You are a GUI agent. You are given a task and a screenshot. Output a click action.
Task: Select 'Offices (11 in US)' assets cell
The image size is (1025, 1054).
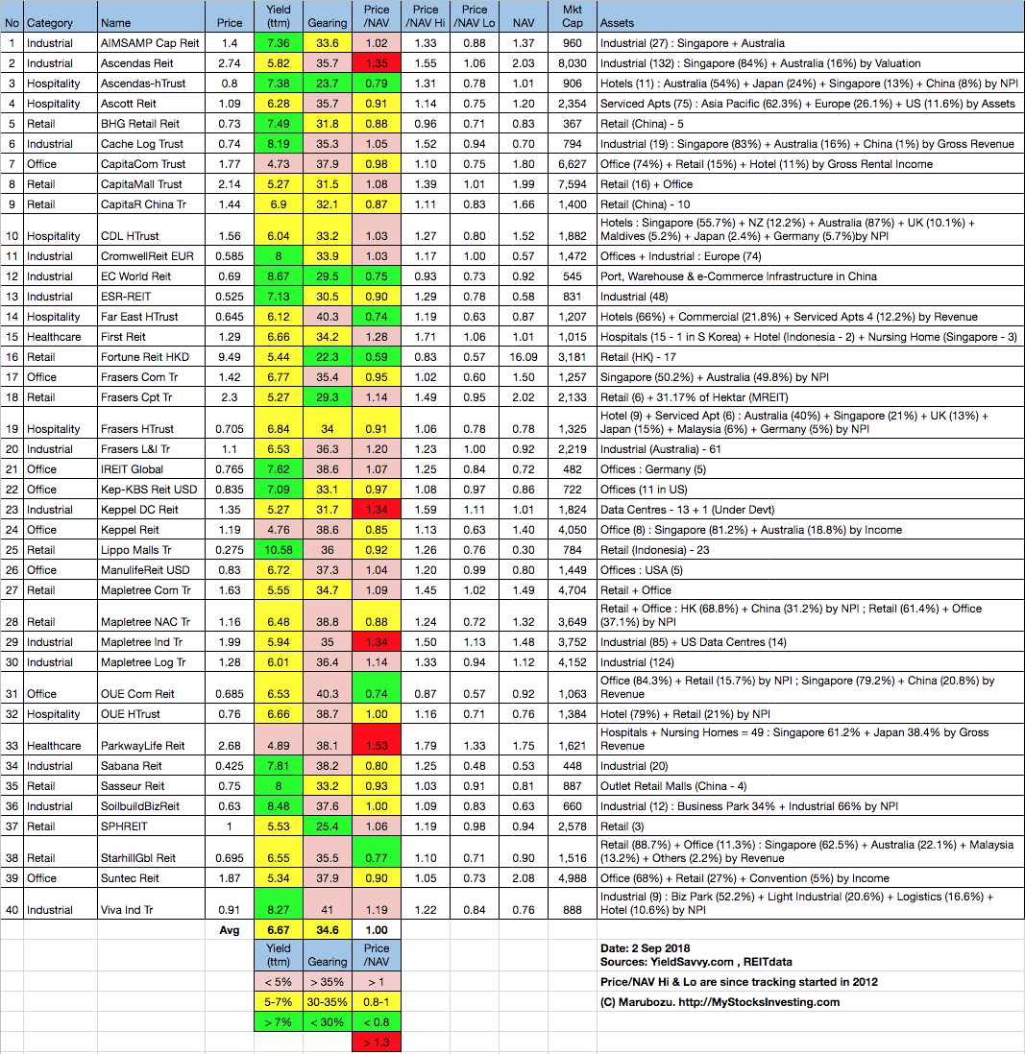pos(811,490)
